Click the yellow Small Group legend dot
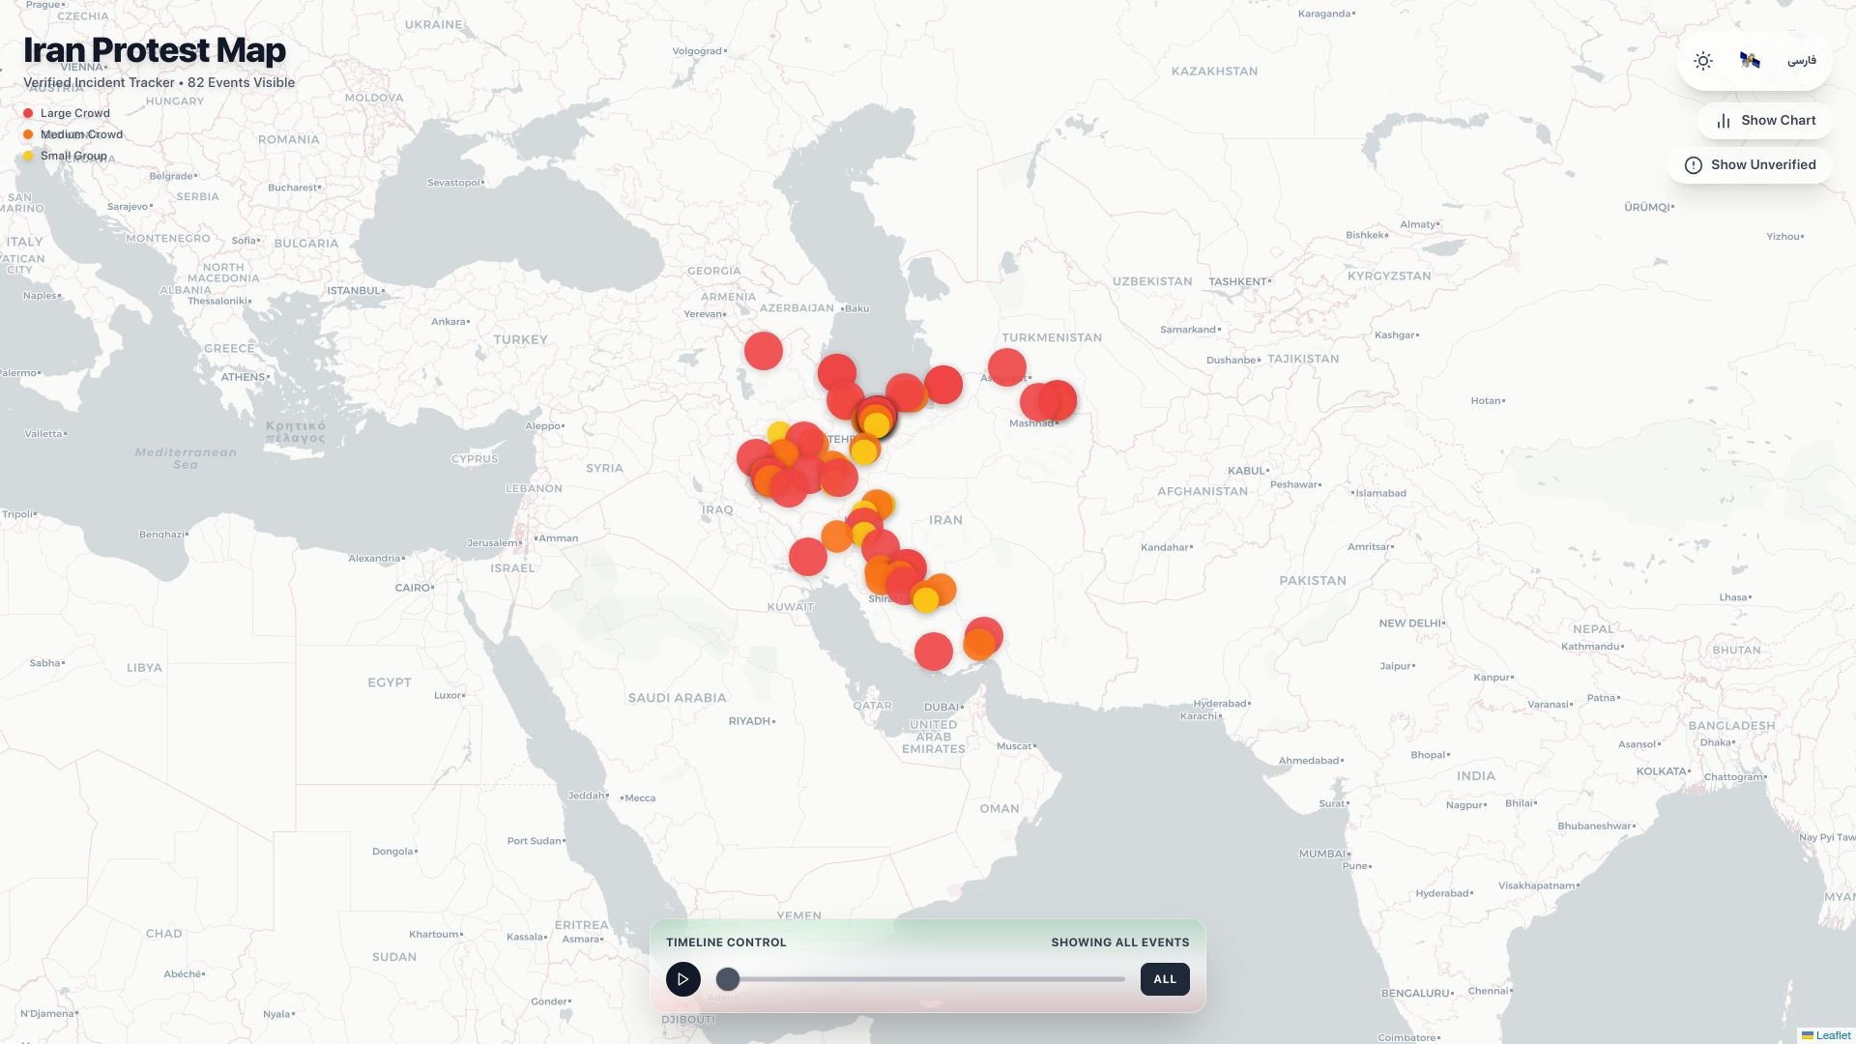This screenshot has width=1856, height=1044. tap(28, 156)
